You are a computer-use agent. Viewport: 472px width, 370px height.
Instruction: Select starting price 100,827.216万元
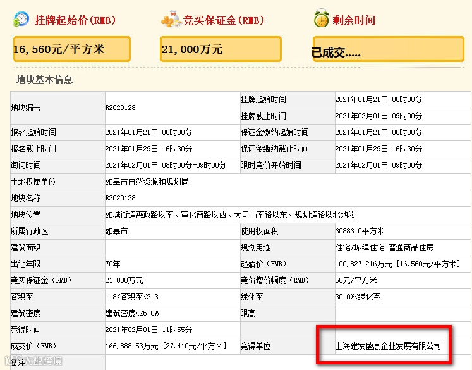(x=363, y=264)
